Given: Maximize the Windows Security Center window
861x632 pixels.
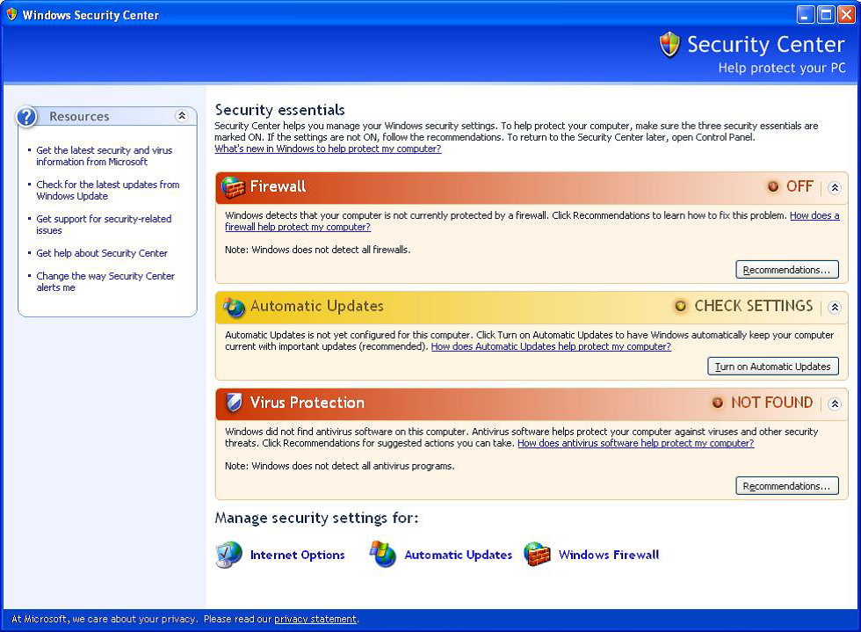Looking at the screenshot, I should 826,14.
